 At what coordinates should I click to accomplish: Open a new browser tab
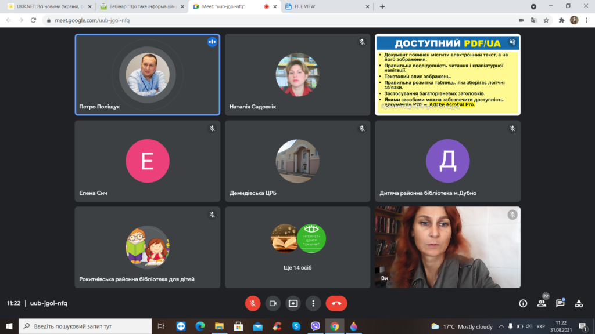coord(382,6)
